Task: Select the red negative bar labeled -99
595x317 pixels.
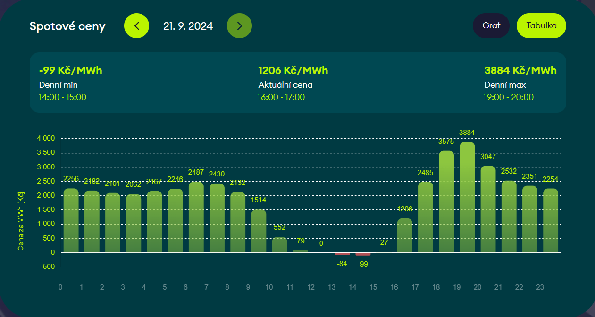Action: click(363, 254)
